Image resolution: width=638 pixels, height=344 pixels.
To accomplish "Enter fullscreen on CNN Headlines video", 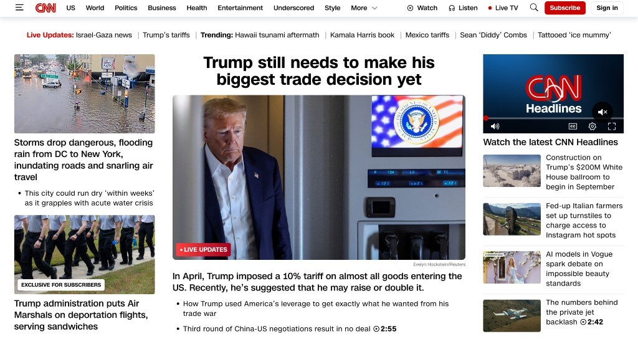I will [x=612, y=127].
